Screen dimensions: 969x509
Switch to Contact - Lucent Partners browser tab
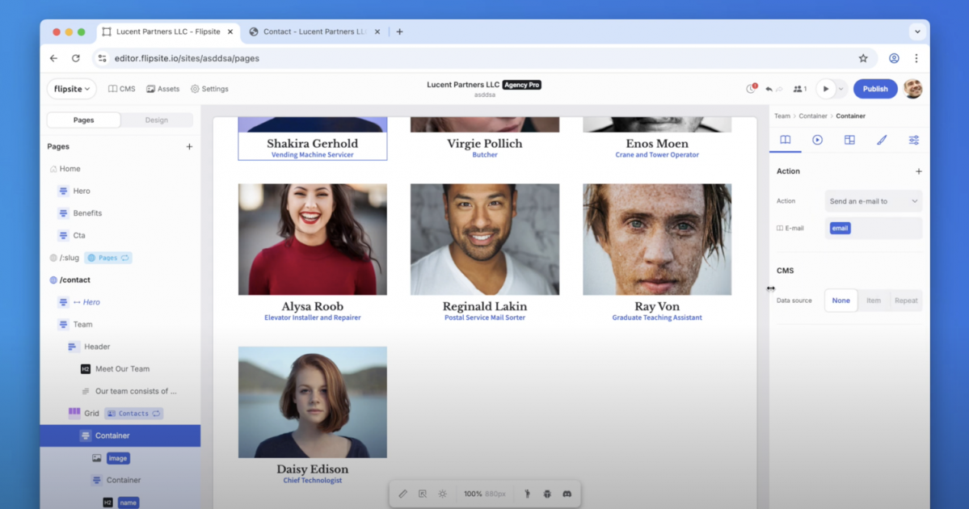click(314, 32)
